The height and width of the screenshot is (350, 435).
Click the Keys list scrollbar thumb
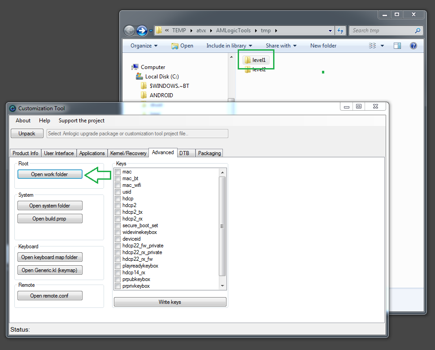pos(222,226)
